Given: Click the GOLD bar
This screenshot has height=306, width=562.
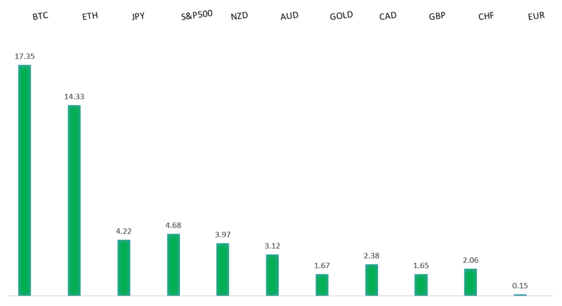Looking at the screenshot, I should [x=322, y=285].
